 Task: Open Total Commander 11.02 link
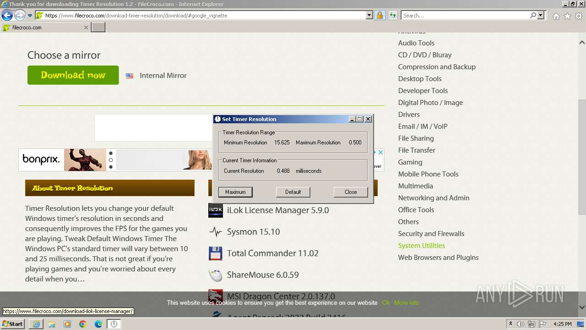point(273,253)
